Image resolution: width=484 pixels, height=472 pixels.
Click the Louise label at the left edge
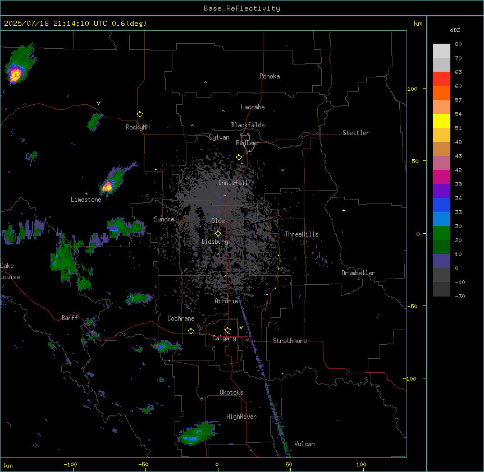point(10,277)
